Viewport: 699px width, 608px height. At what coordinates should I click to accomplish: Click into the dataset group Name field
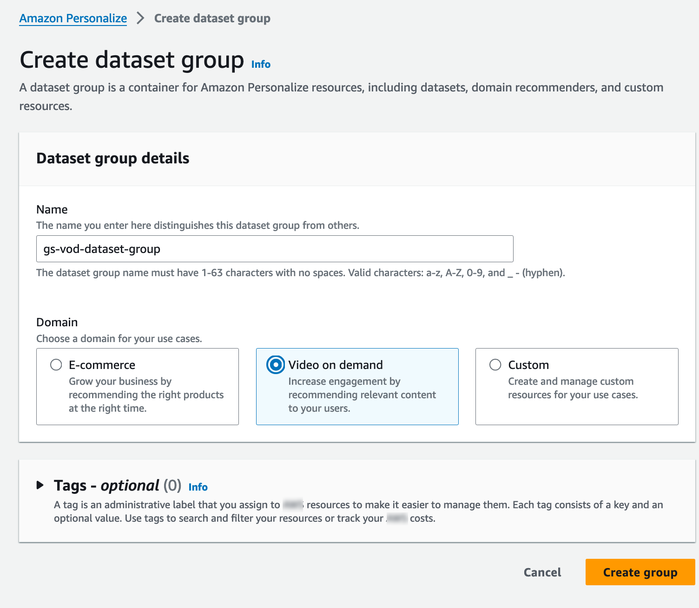[275, 249]
